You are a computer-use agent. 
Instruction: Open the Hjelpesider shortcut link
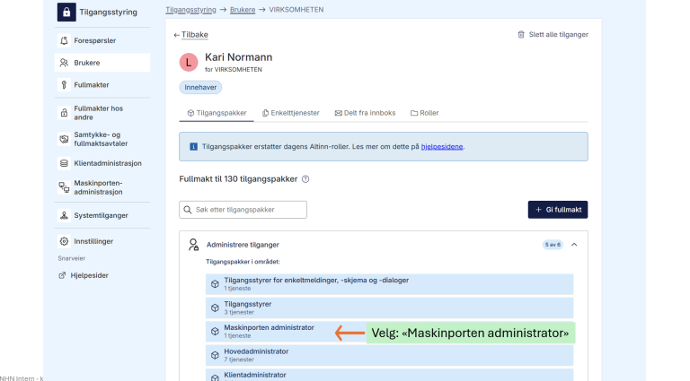pos(89,275)
